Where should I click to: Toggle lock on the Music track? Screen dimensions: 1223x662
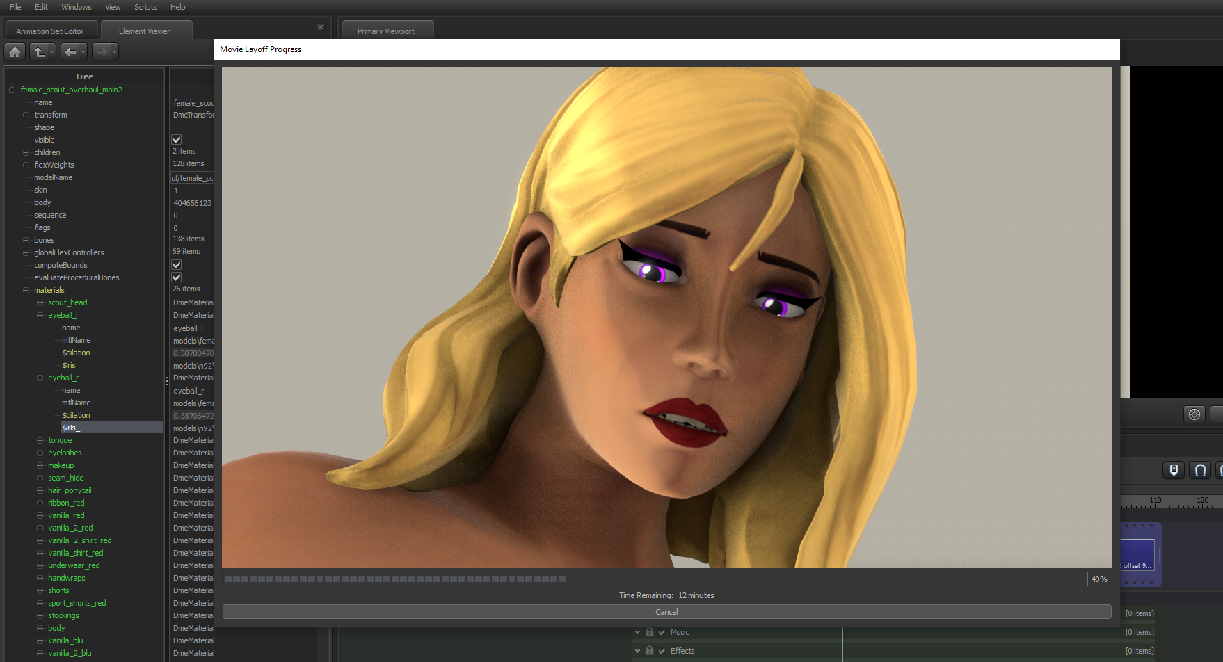click(x=649, y=632)
